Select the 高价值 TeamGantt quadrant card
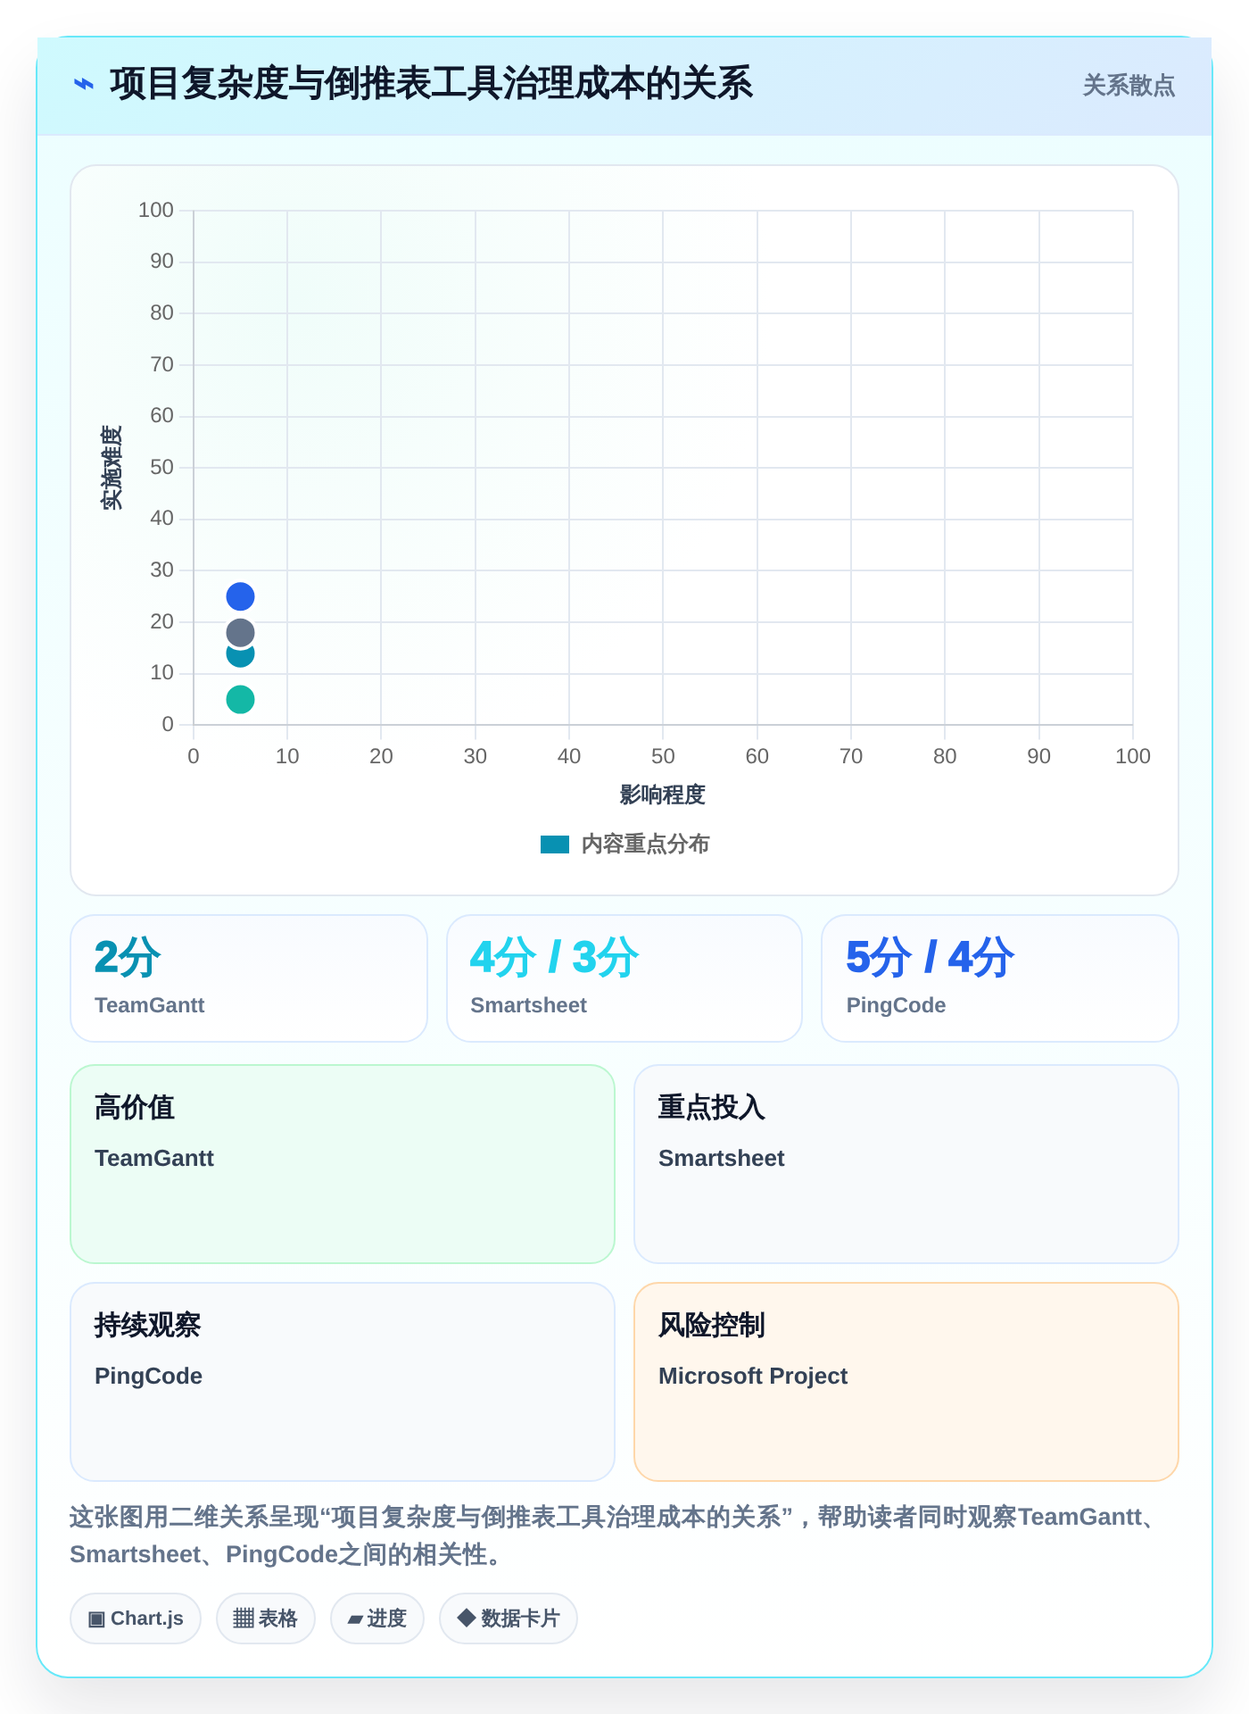This screenshot has width=1249, height=1714. point(343,1164)
